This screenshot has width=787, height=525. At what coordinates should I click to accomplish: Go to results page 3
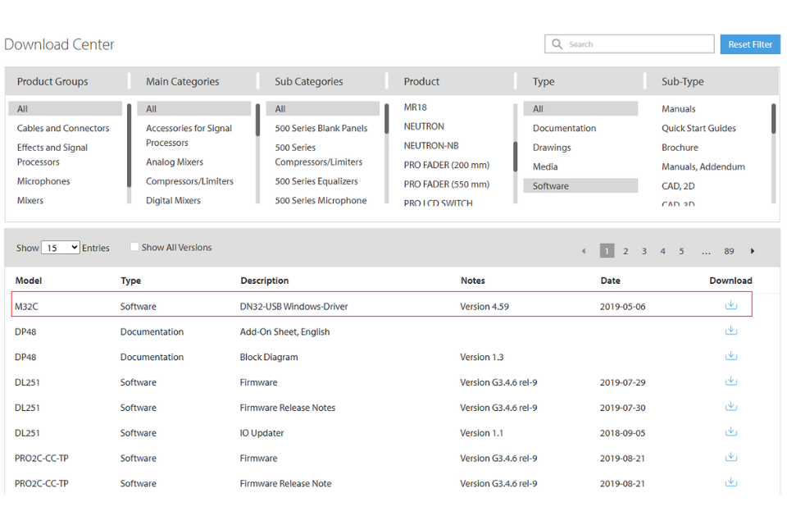point(644,251)
